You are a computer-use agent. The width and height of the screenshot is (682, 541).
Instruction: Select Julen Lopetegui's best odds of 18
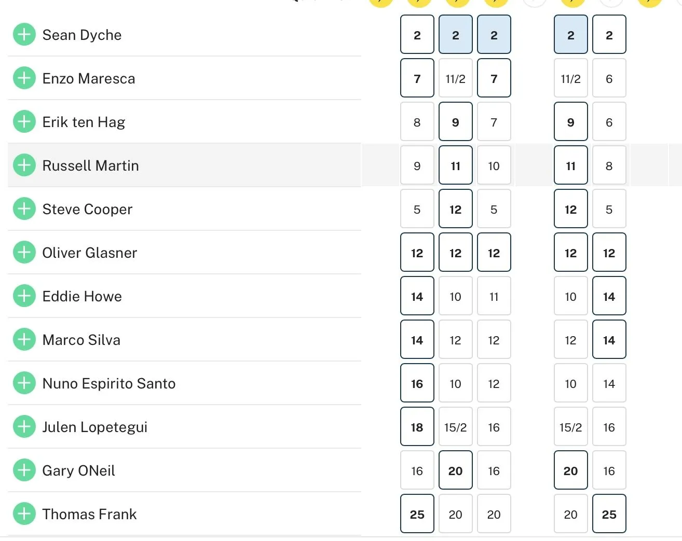pos(417,427)
